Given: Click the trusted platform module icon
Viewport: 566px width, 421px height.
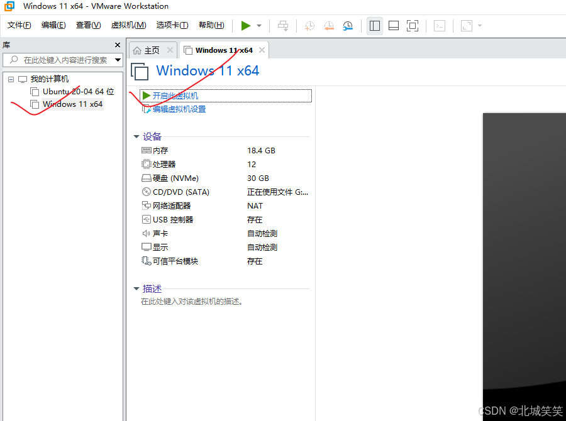Looking at the screenshot, I should (x=146, y=261).
